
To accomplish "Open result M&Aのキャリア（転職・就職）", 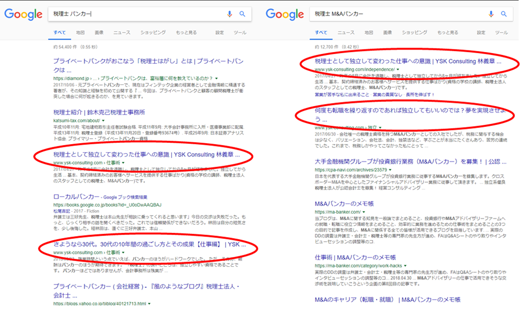I will tap(387, 300).
